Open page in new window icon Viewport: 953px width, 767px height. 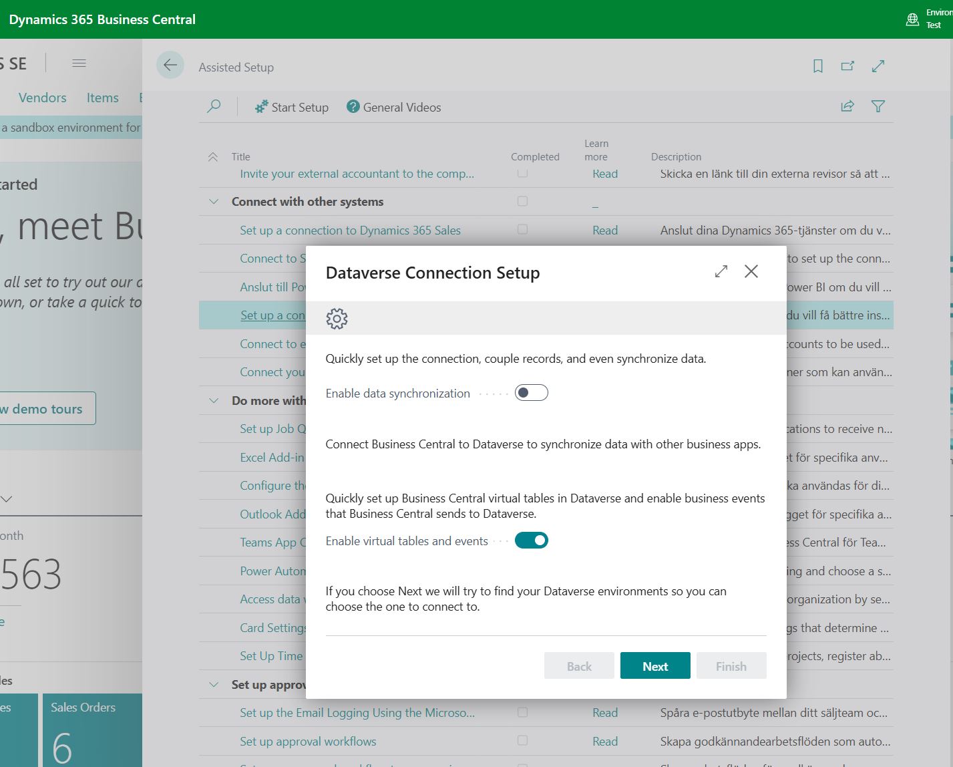click(847, 66)
